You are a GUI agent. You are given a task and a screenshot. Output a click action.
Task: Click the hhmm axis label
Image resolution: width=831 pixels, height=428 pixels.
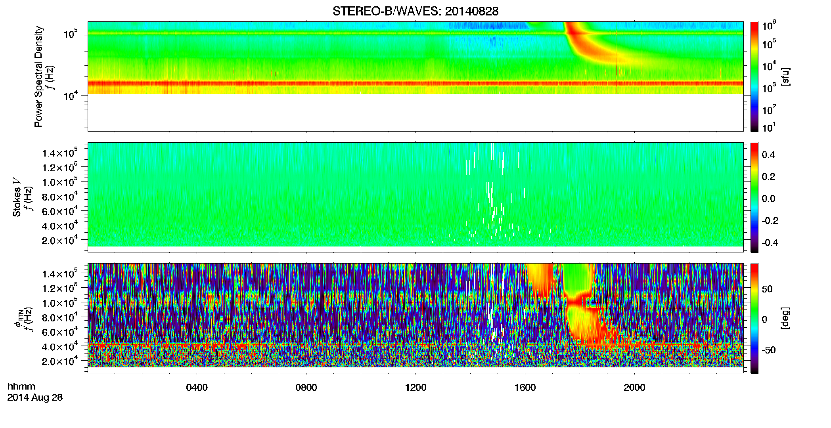[x=21, y=386]
